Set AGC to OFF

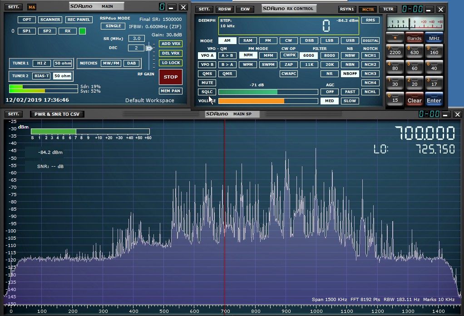(330, 92)
